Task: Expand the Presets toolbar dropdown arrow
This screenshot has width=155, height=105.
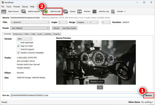Action: 125,11
